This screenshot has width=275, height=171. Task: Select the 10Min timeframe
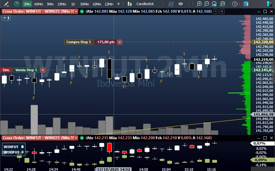click(x=97, y=4)
